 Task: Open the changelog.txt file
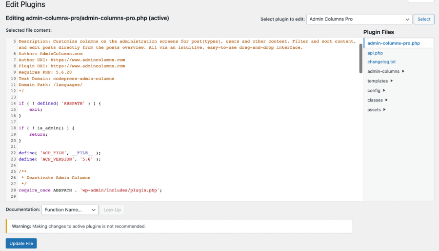(381, 62)
